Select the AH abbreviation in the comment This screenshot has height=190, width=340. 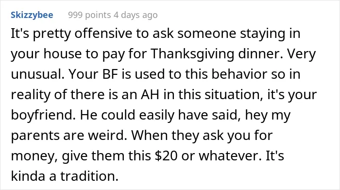pyautogui.click(x=150, y=95)
